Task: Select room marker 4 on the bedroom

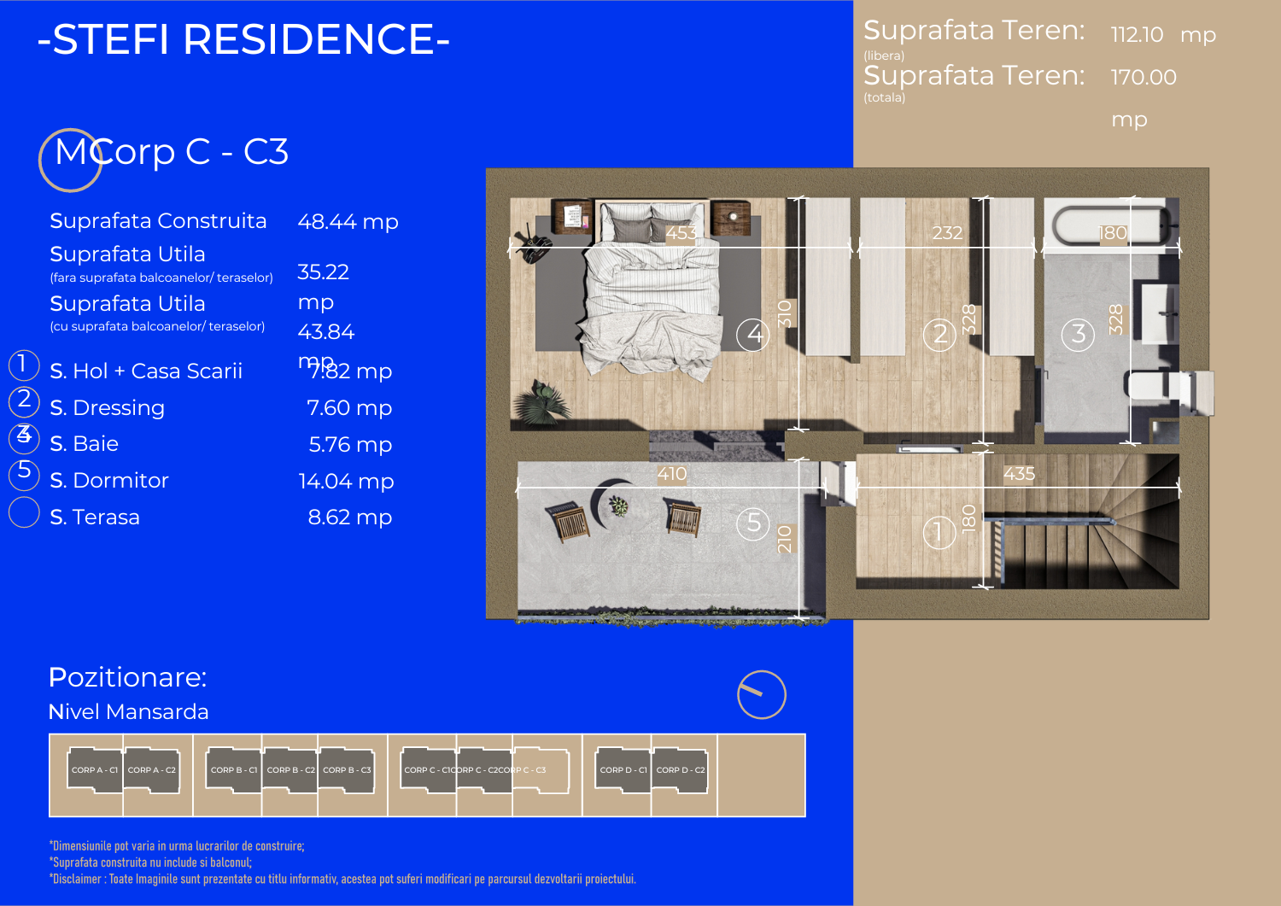Action: [752, 334]
